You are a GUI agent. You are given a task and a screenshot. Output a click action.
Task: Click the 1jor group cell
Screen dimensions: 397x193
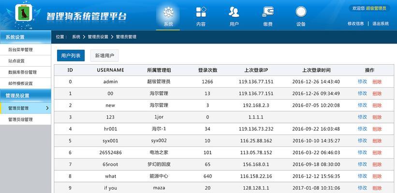pos(159,117)
